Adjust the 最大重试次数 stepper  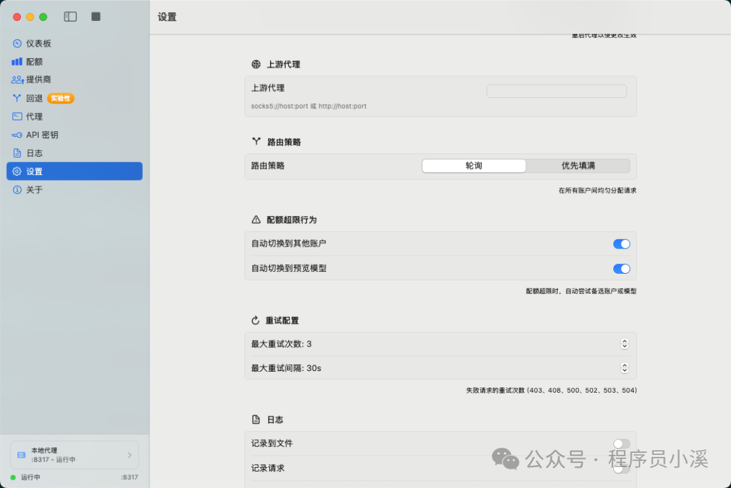point(625,343)
